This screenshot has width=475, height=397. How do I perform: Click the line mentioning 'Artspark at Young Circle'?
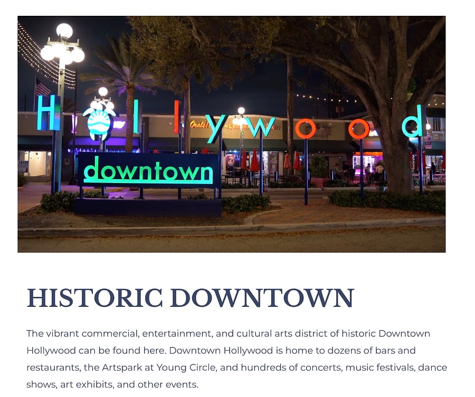[236, 367]
